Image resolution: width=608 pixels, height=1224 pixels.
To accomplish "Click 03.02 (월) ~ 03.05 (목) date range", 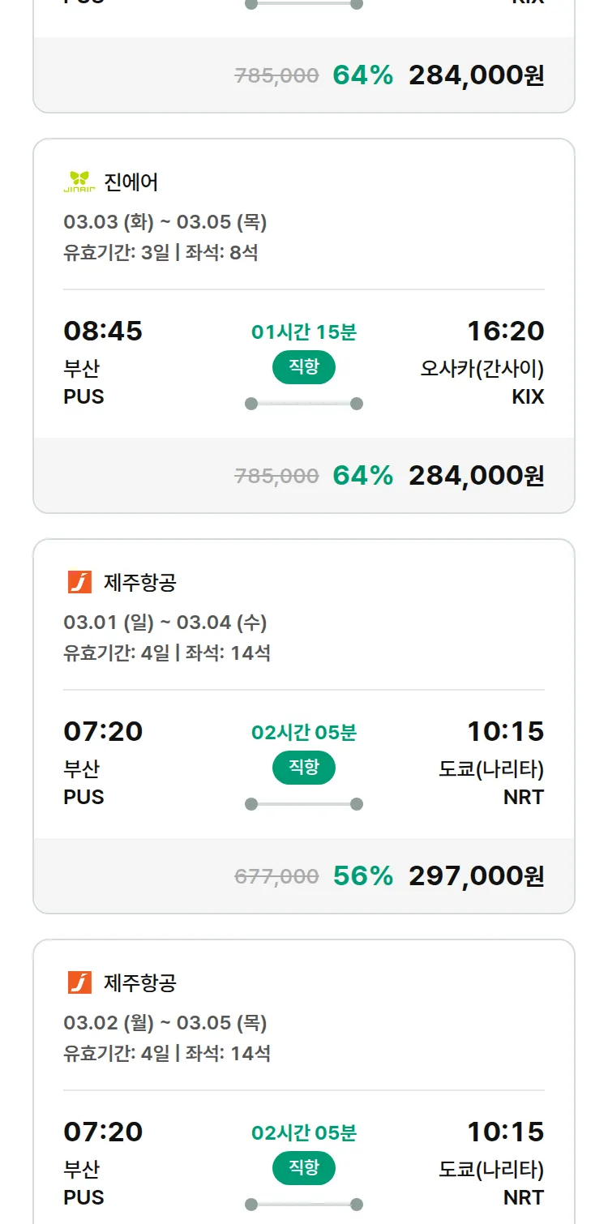I will tap(165, 1023).
